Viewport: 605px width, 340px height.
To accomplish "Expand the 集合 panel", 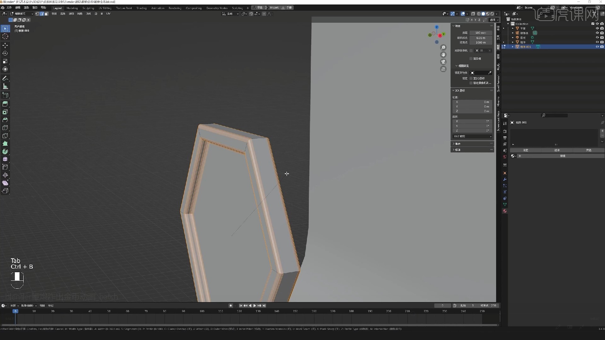I will coord(472,144).
